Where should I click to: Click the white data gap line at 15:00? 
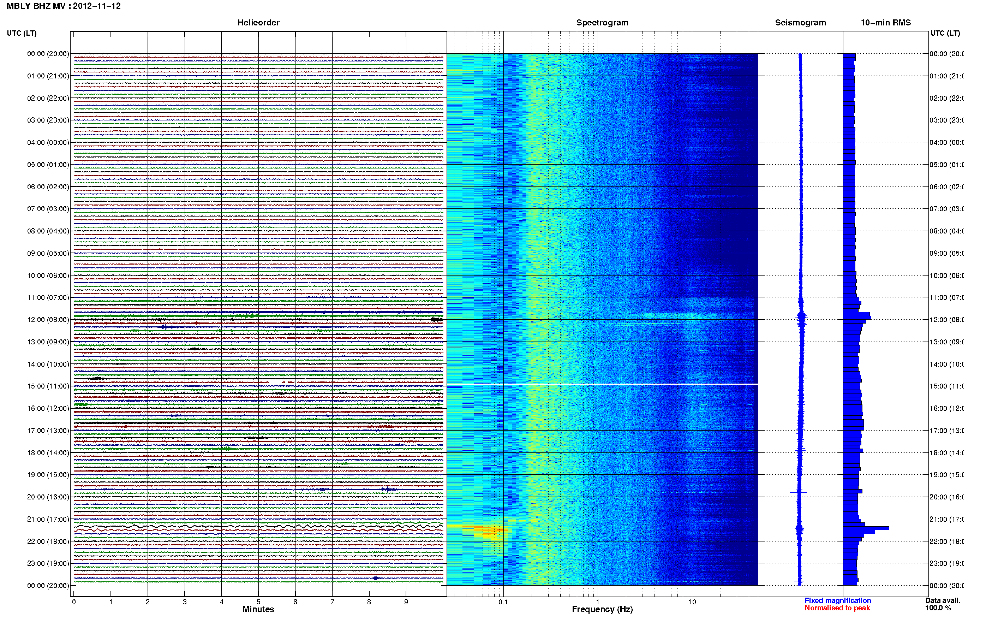pos(602,385)
